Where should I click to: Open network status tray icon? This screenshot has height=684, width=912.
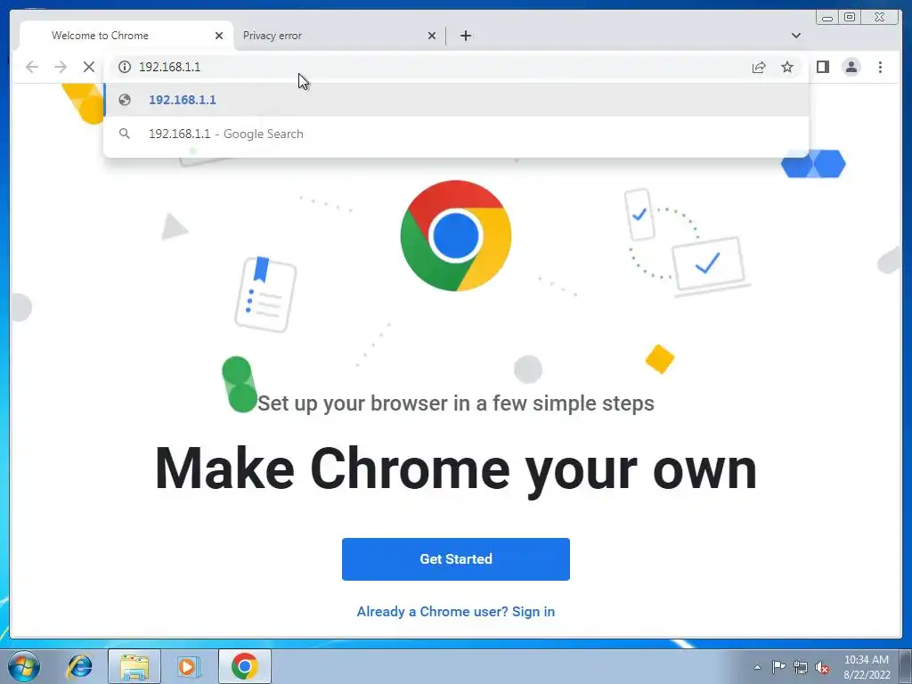click(x=801, y=667)
